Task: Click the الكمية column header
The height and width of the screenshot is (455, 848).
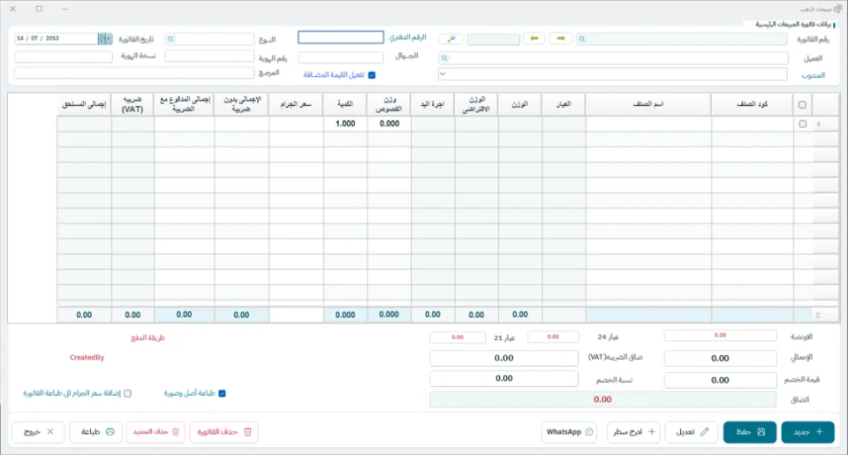Action: click(x=345, y=104)
